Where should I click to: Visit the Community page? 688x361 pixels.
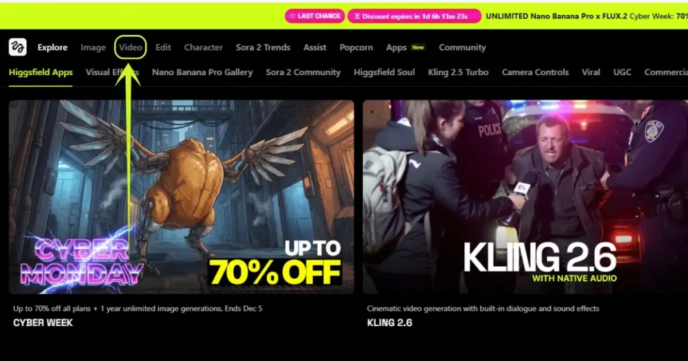[462, 48]
